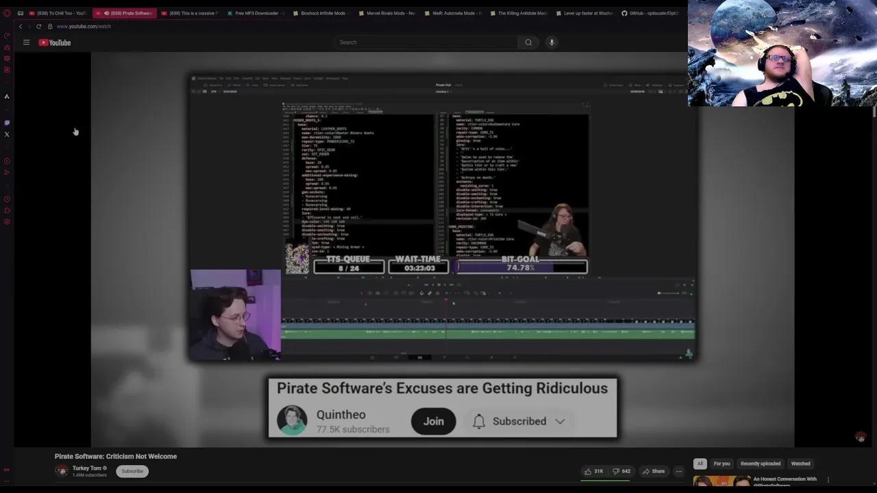Open options for the Honest Conversation video
Viewport: 877px width, 493px height.
(x=828, y=480)
